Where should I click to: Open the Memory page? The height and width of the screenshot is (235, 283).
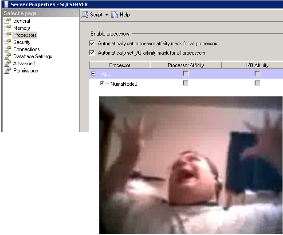pos(22,28)
